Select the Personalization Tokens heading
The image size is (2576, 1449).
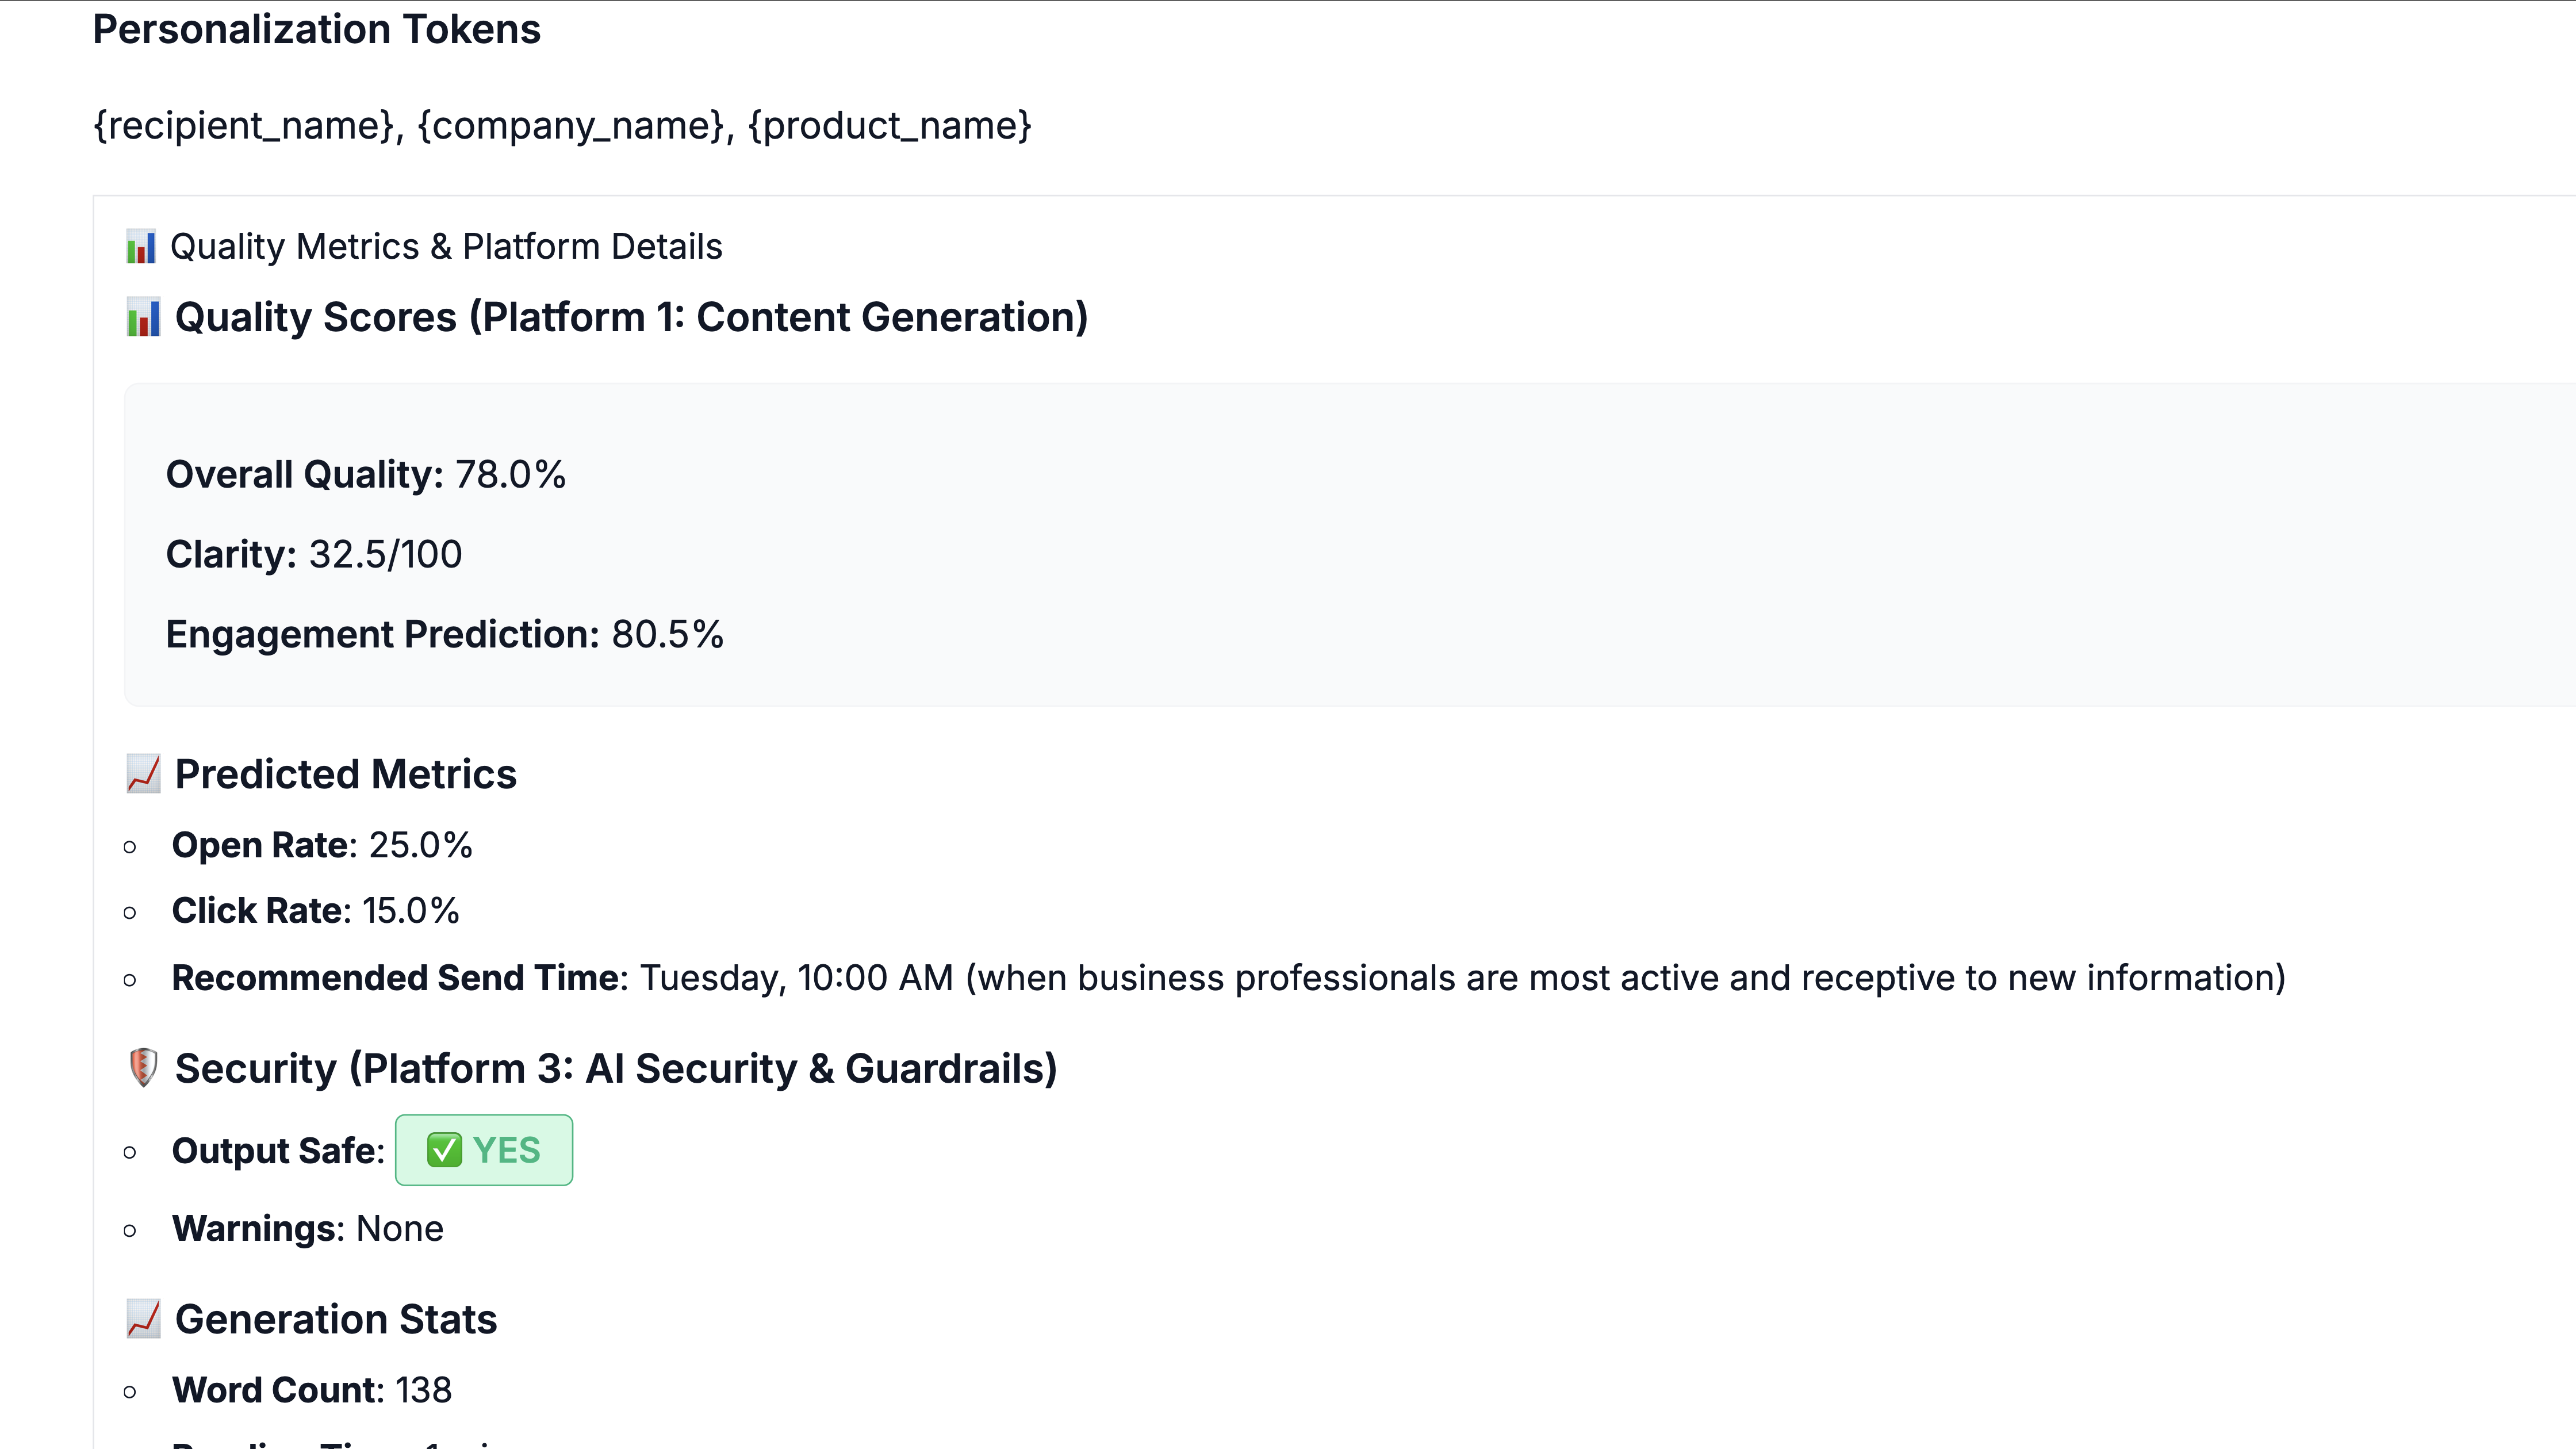[316, 29]
